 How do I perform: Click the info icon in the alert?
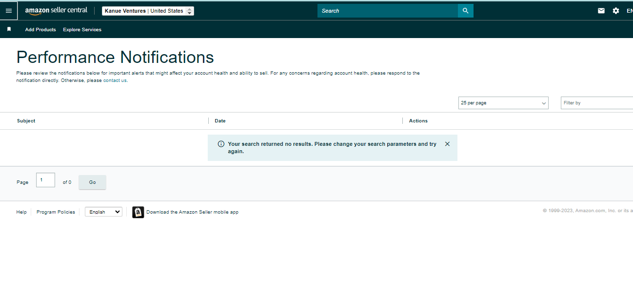(x=221, y=144)
